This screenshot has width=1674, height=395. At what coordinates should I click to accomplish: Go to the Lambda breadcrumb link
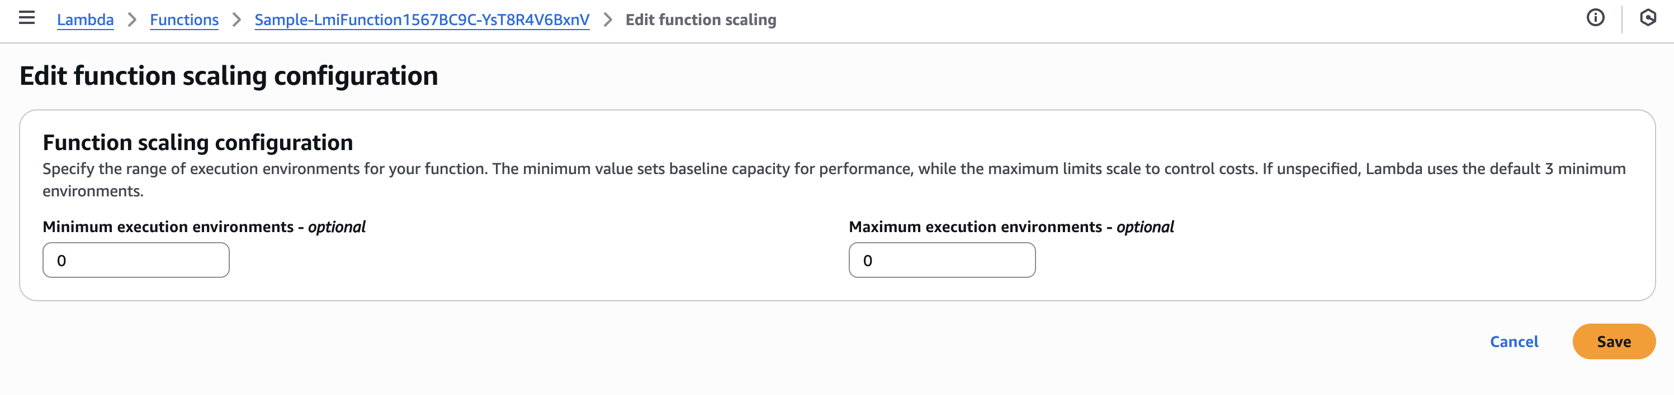[85, 20]
